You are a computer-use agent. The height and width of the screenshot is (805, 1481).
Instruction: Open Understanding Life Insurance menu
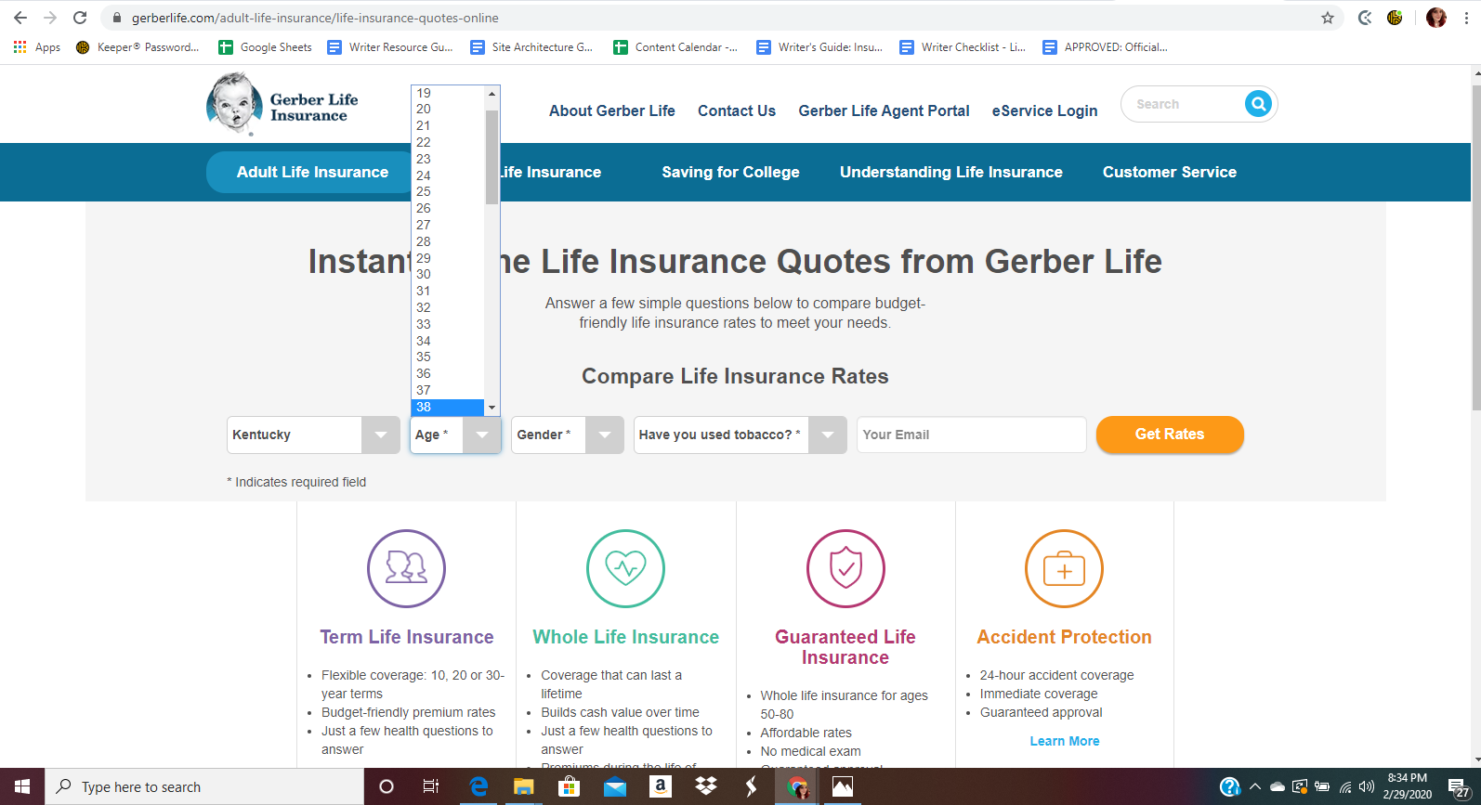point(950,172)
